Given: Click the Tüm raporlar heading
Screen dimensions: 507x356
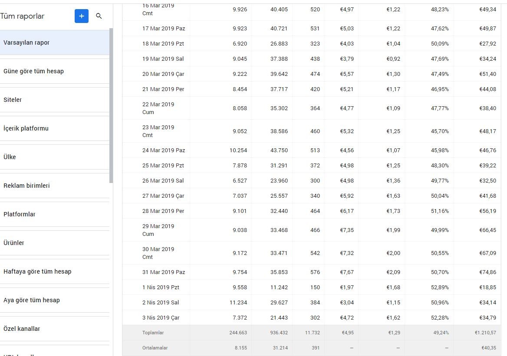Looking at the screenshot, I should (22, 16).
